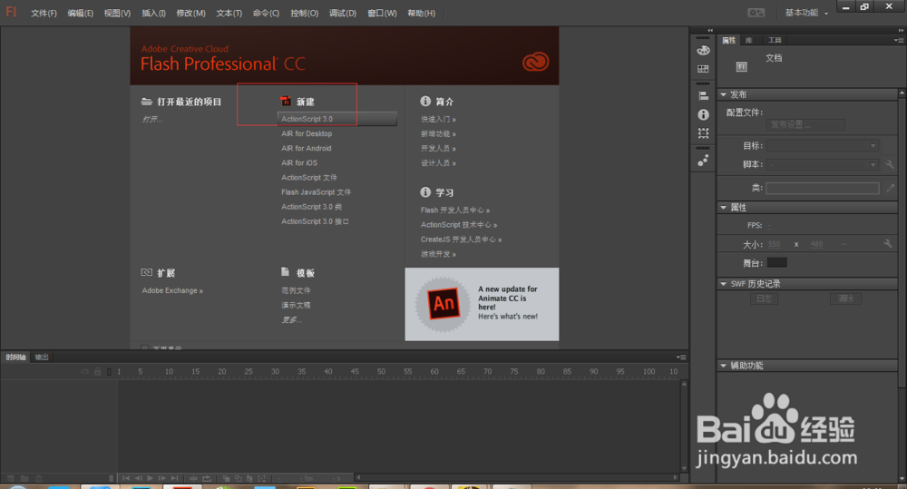This screenshot has height=489, width=907.
Task: Open the 修改(M) menu
Action: click(x=190, y=14)
